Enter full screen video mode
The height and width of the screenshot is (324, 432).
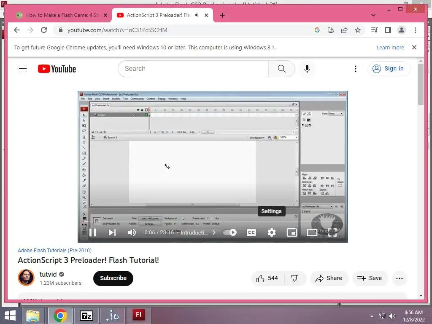coord(332,232)
